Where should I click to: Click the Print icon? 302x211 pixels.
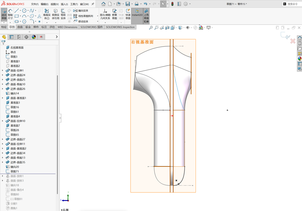tap(137, 4)
